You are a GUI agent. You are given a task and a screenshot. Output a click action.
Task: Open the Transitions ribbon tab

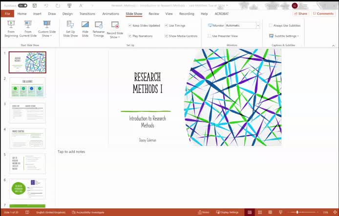coord(87,14)
